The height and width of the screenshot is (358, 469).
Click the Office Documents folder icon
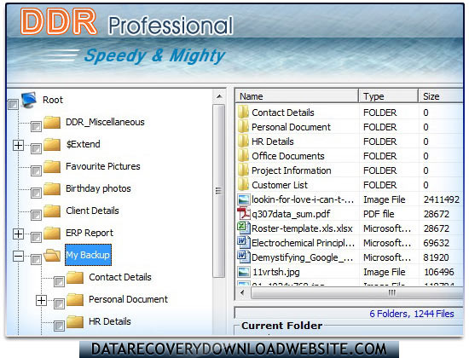[244, 156]
